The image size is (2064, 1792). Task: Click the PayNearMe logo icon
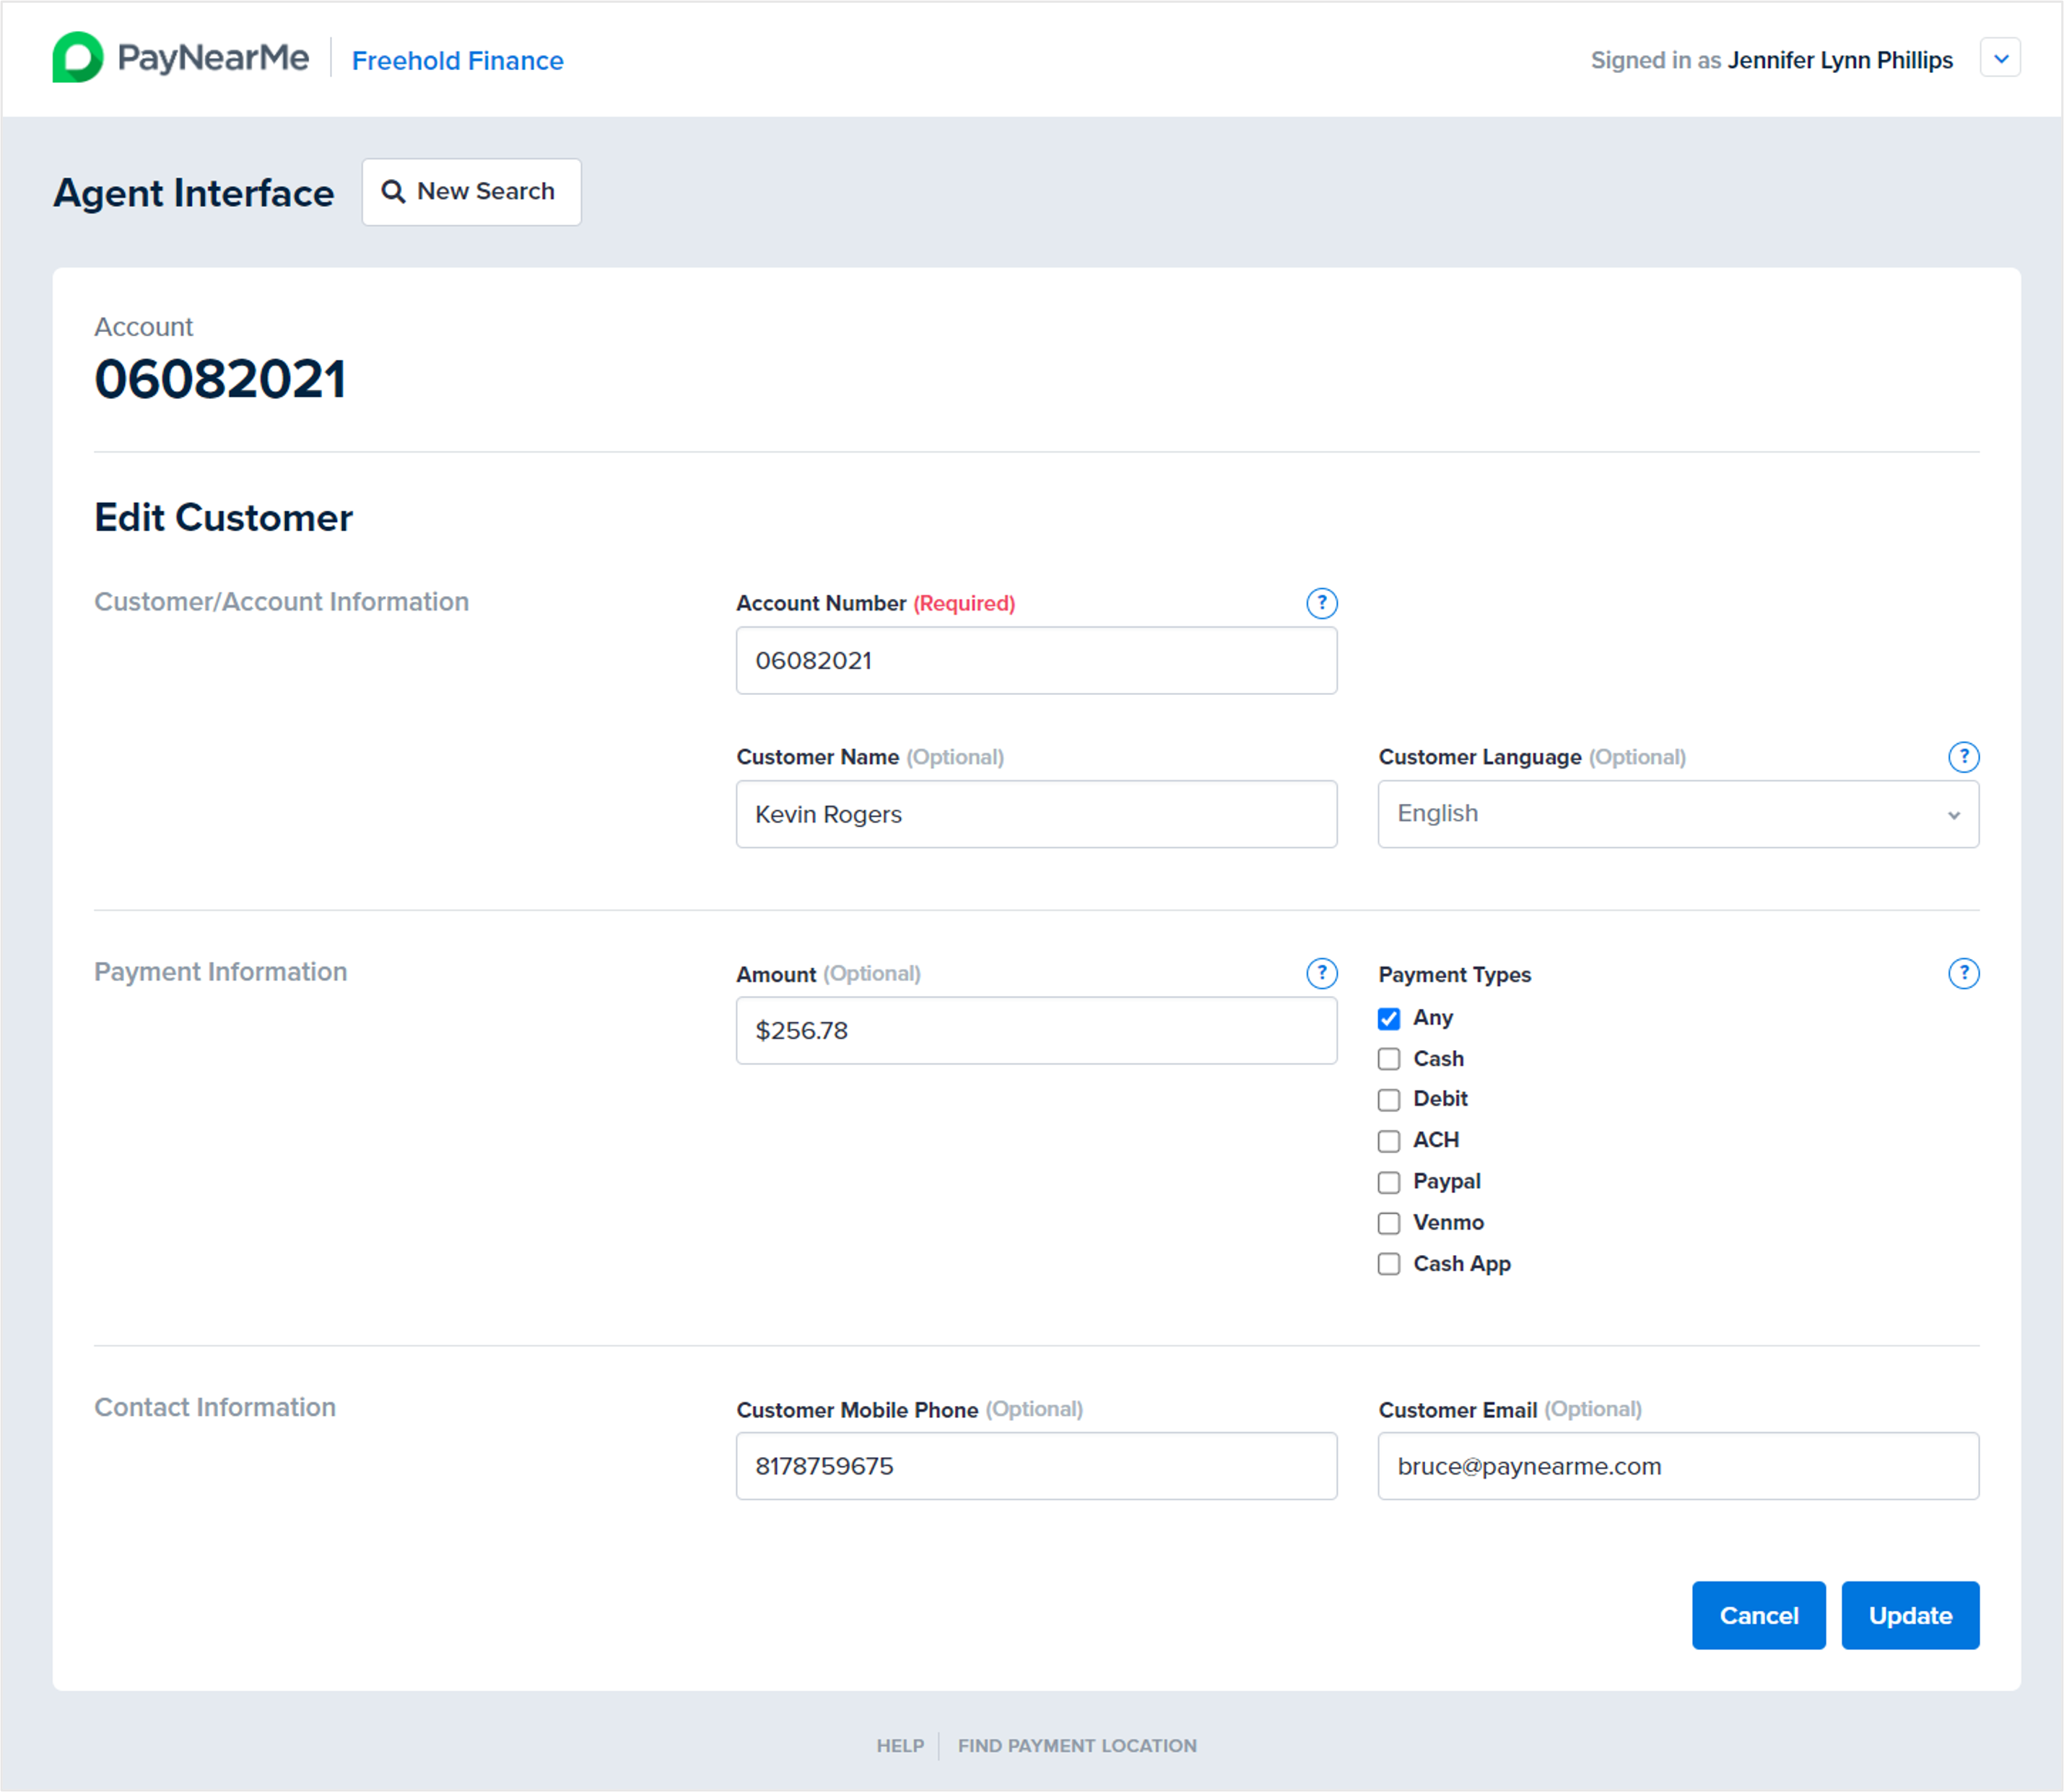(x=78, y=58)
